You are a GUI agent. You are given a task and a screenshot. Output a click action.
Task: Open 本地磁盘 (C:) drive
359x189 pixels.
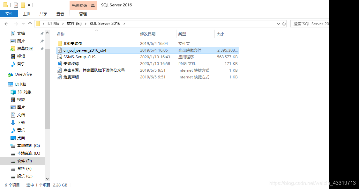pos(28,146)
